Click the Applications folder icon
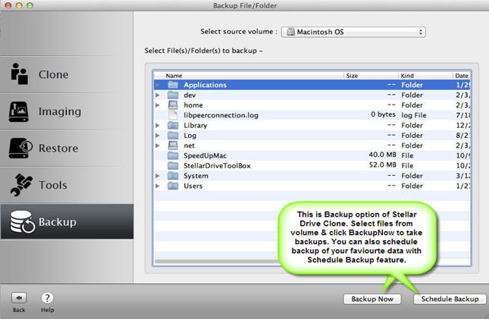Screen dimensions: 489x319 [173, 85]
